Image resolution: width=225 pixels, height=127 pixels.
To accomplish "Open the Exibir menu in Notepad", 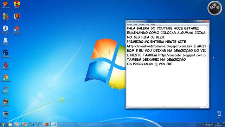I will (148, 24).
